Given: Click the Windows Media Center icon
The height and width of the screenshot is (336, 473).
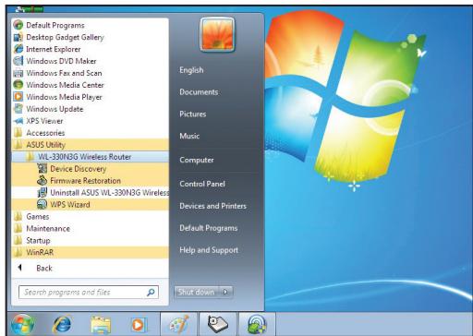Looking at the screenshot, I should click(18, 85).
